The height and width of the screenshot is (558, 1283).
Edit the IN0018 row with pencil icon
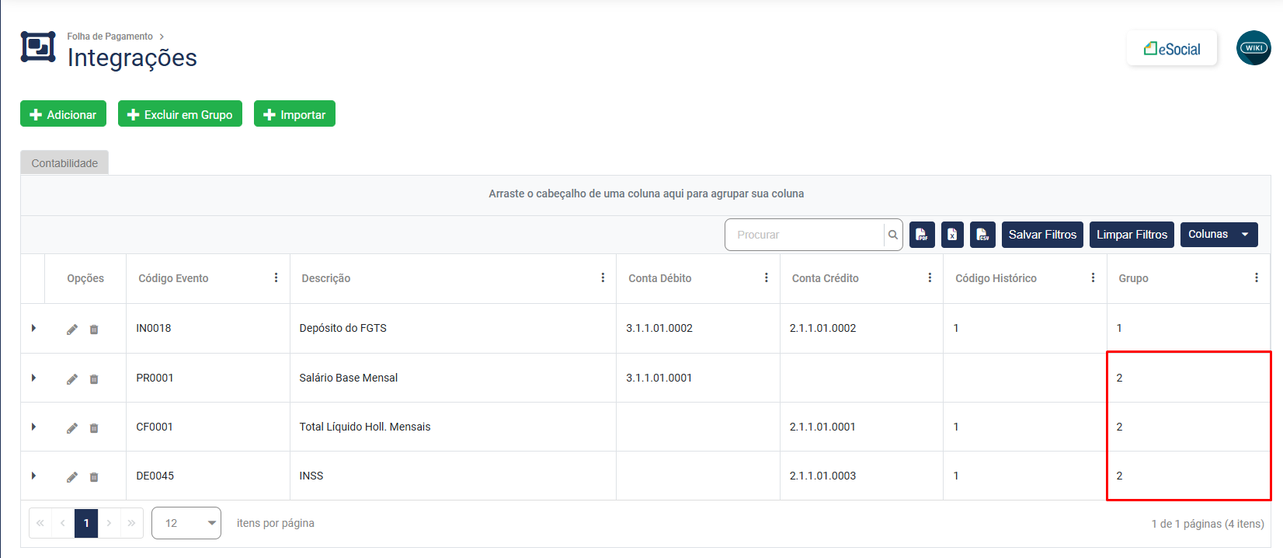tap(72, 330)
